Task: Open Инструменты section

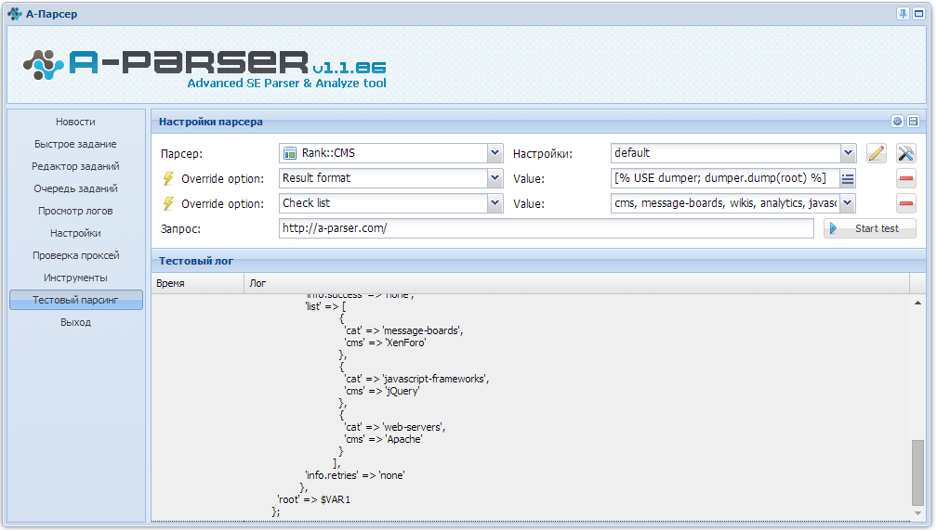Action: coord(76,278)
